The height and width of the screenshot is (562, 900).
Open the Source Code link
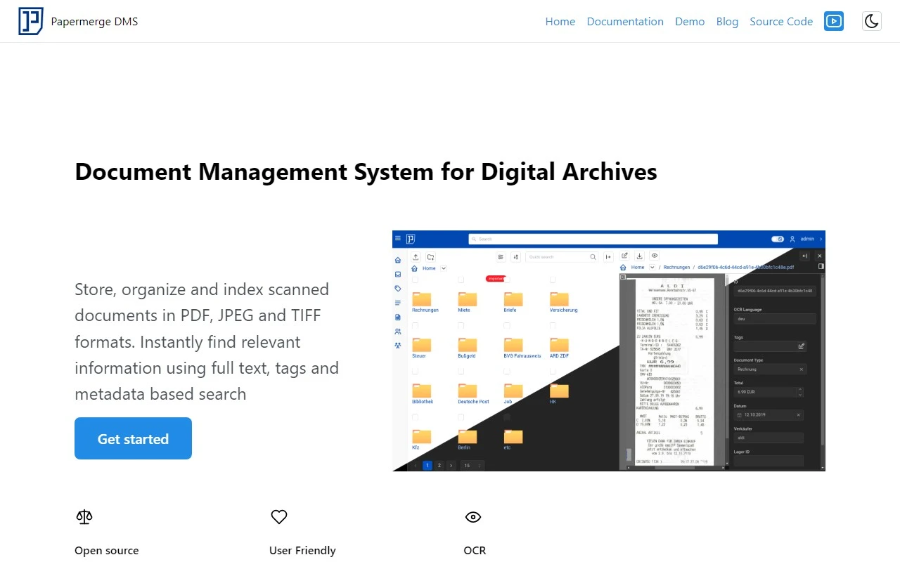click(781, 21)
